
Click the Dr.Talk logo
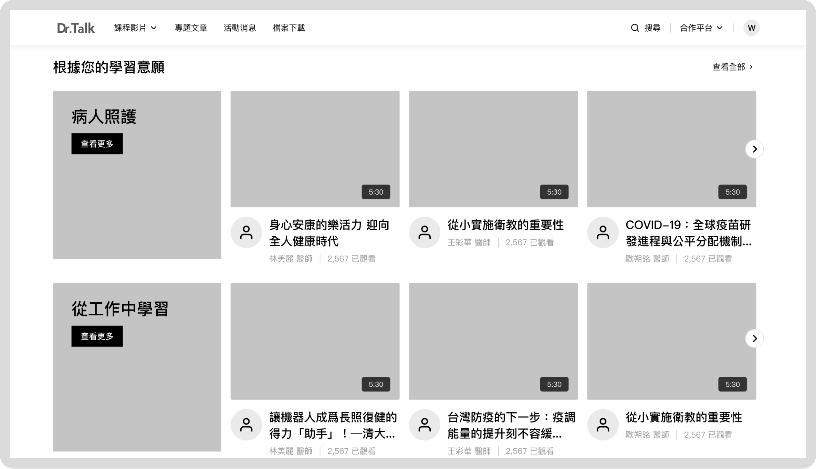[76, 28]
